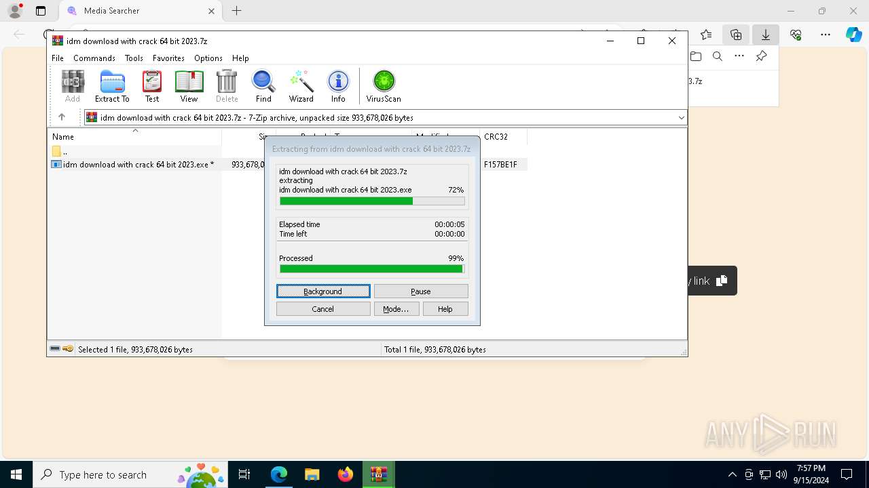869x488 pixels.
Task: Open downloads folder icon in Edge panel
Action: [696, 56]
